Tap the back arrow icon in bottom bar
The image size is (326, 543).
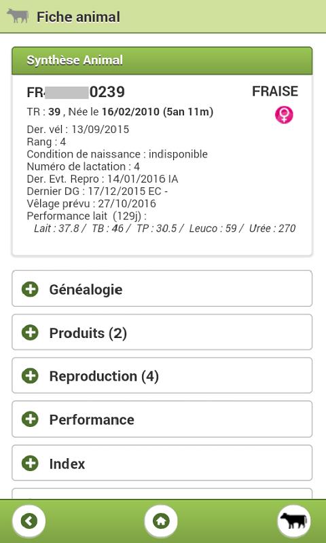[x=29, y=521]
